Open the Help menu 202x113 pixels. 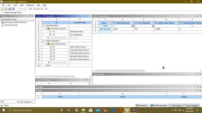coord(44,5)
